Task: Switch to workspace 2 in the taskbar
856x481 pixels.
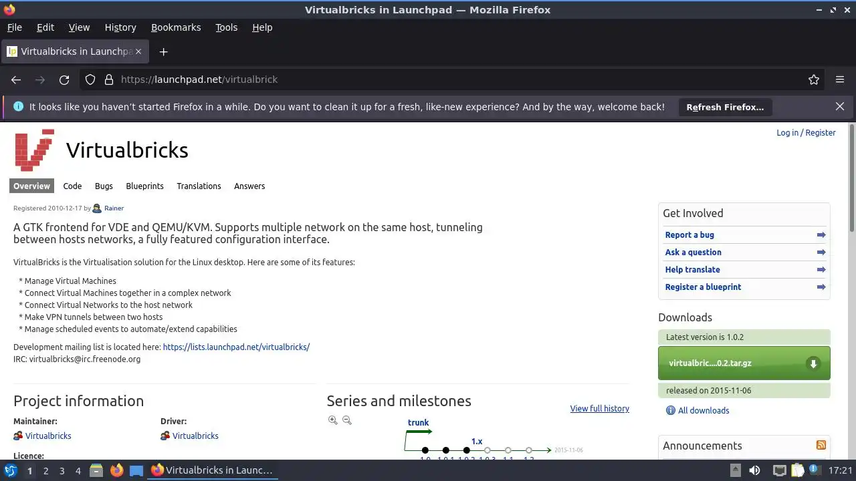Action: point(45,470)
